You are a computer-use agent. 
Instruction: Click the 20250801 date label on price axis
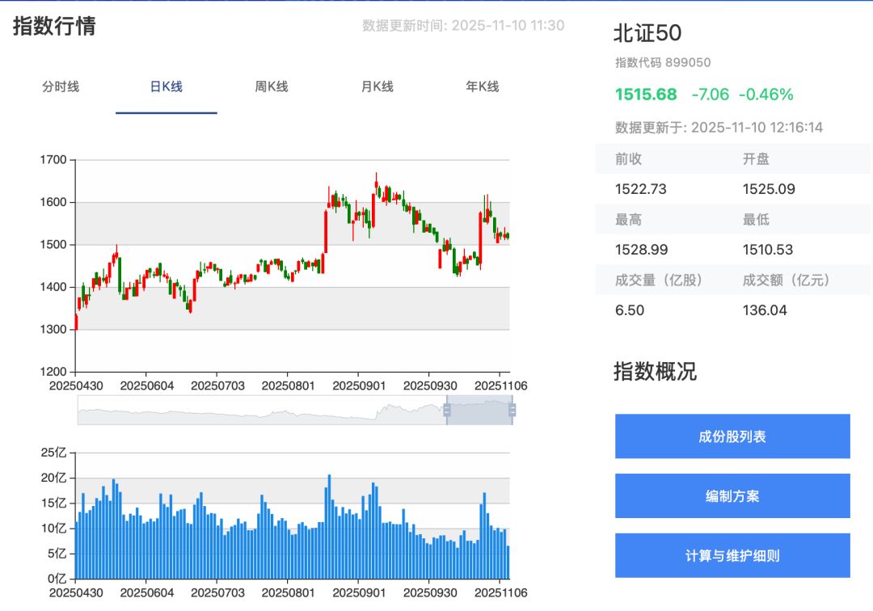pos(288,386)
